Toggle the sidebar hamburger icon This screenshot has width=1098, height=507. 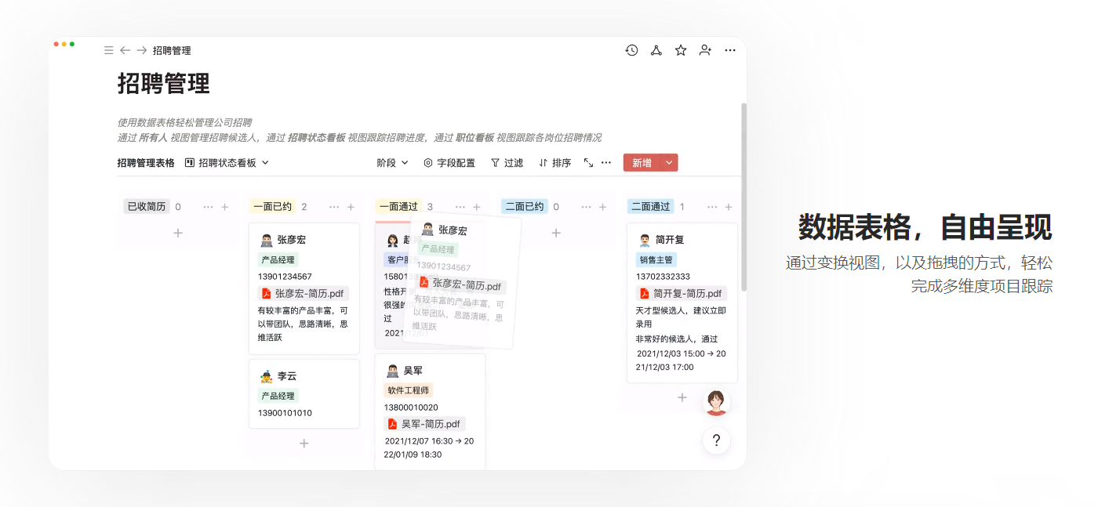pyautogui.click(x=109, y=50)
